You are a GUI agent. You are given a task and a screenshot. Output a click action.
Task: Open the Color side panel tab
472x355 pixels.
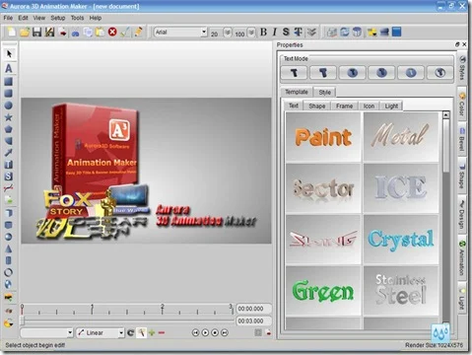[462, 105]
